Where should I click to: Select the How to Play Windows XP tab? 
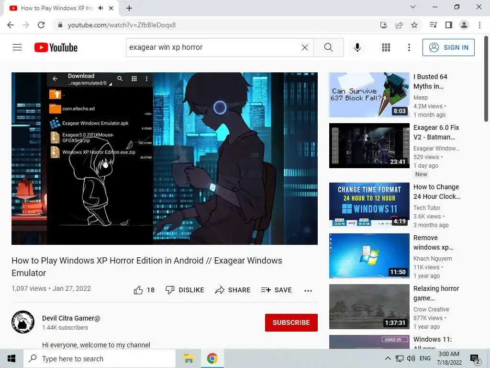(61, 8)
